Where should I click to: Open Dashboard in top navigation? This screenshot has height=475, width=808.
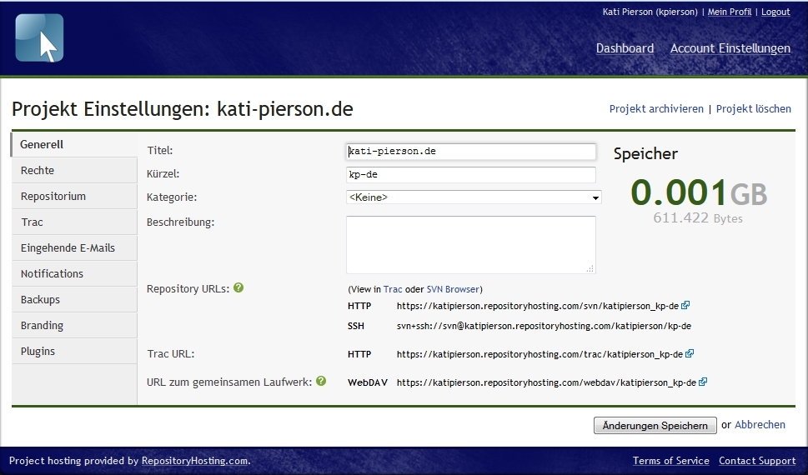point(625,48)
